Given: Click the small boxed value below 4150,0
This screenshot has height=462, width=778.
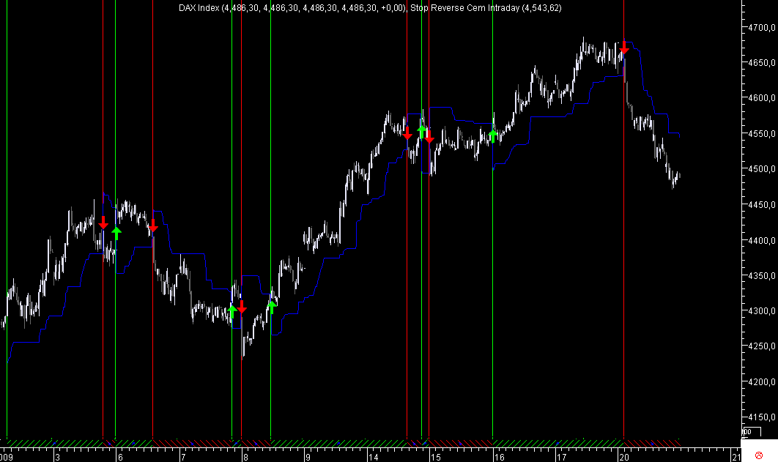Looking at the screenshot, I should point(751,432).
